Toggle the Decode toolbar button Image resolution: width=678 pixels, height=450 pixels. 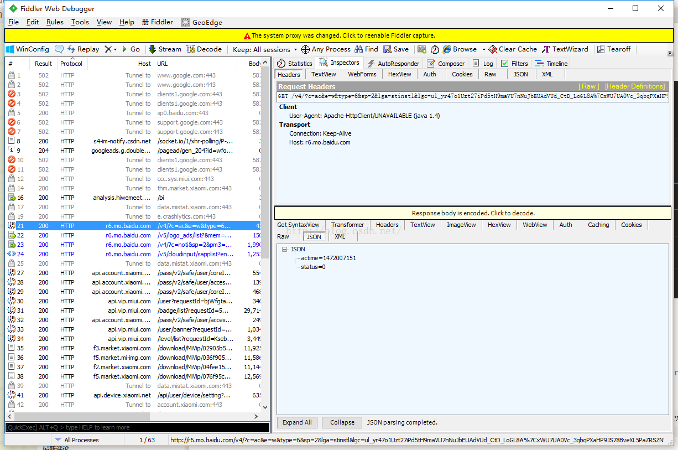(204, 49)
